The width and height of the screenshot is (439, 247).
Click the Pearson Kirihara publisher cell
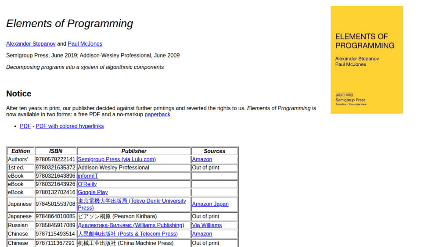pos(134,217)
